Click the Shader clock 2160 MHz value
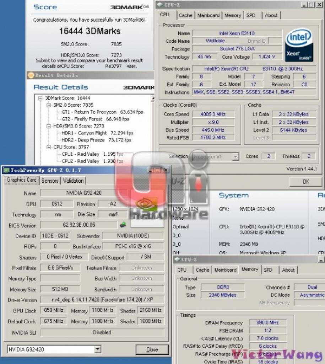The height and width of the screenshot is (364, 325). [151, 310]
